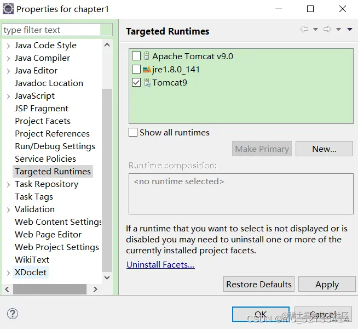Image resolution: width=358 pixels, height=329 pixels.
Task: Confirm with the OK button
Action: [261, 314]
